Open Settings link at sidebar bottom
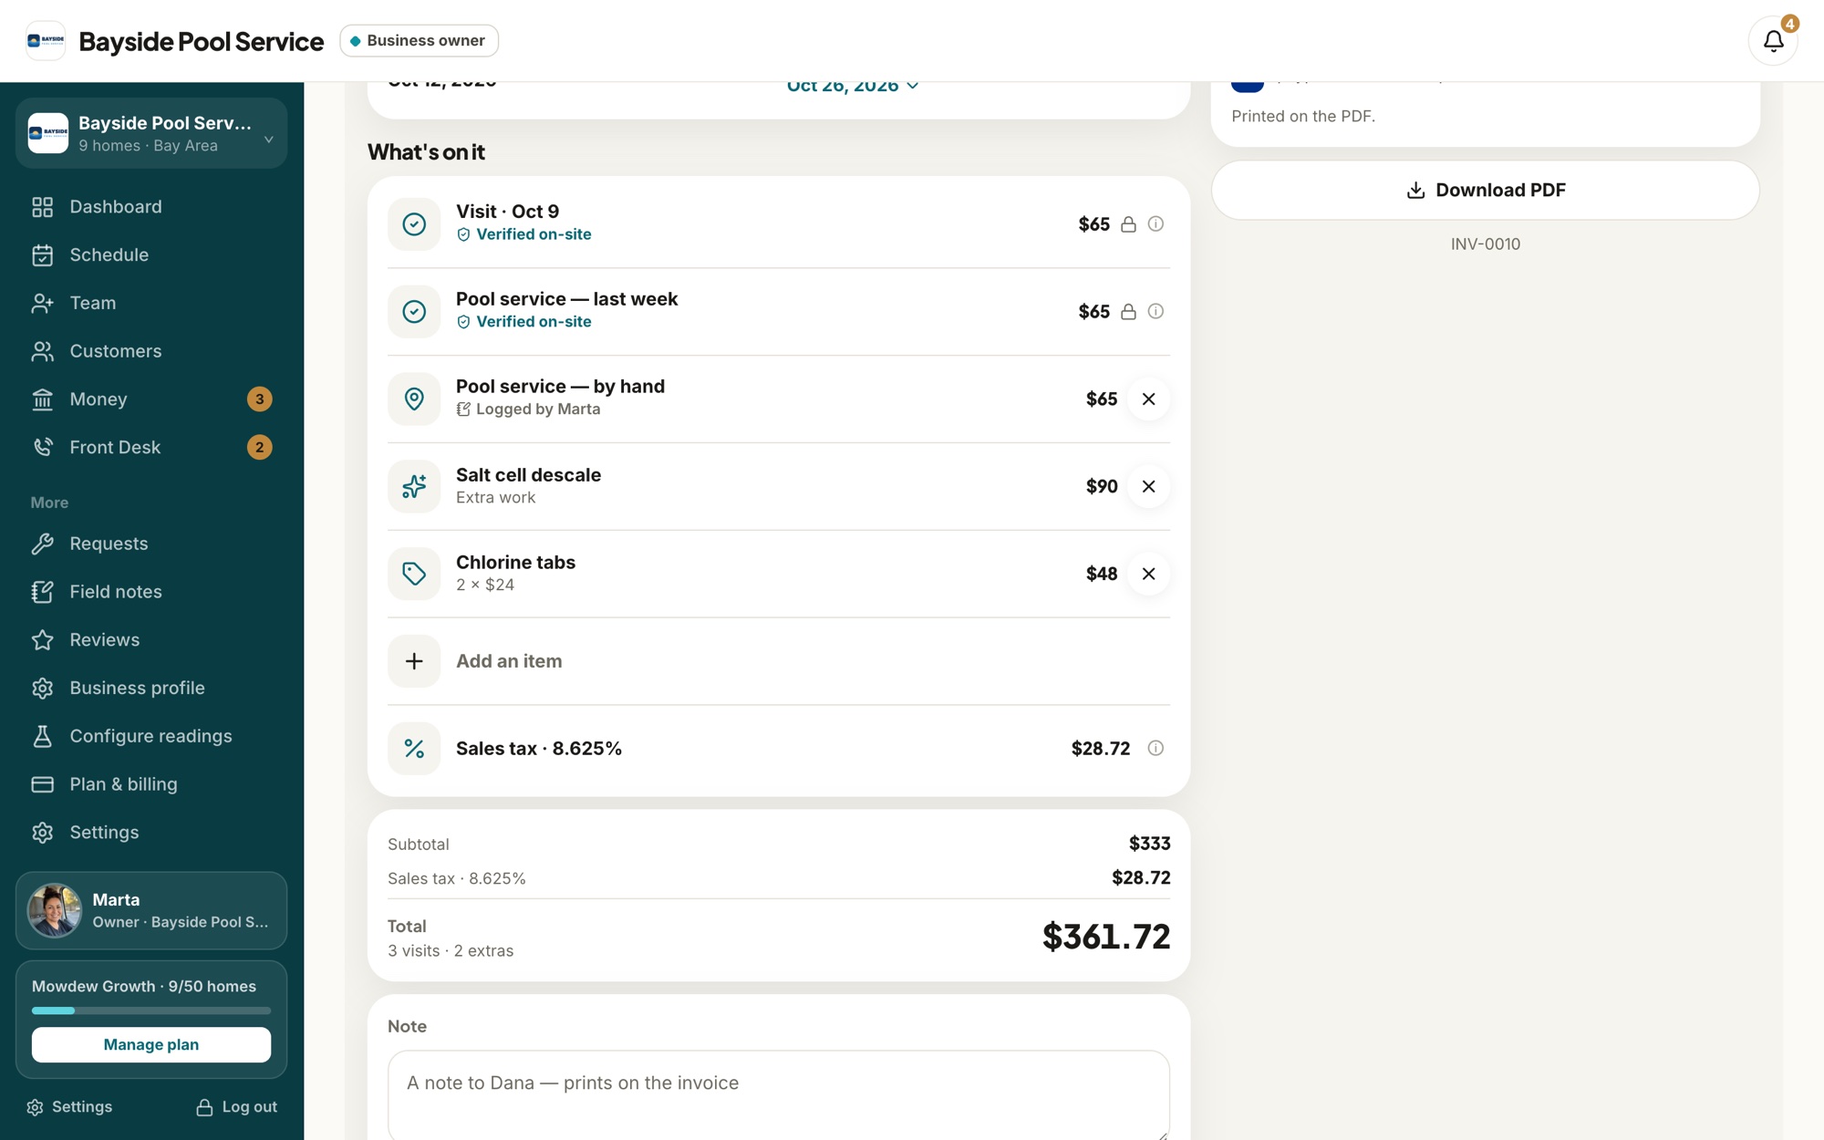The height and width of the screenshot is (1140, 1824). [69, 1107]
